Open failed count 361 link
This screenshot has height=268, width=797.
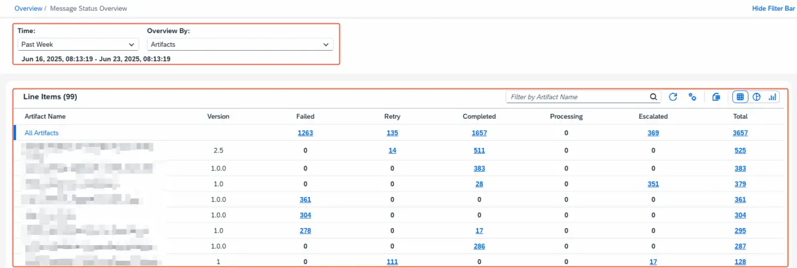[x=305, y=200]
